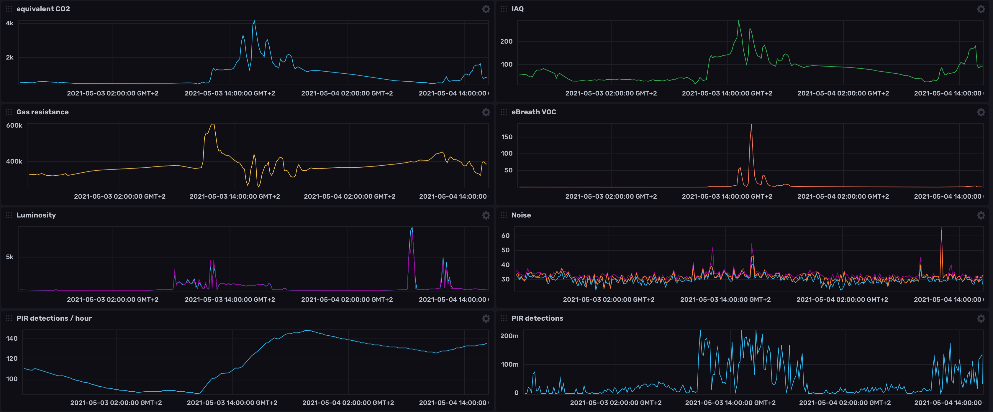
Task: Select the IAQ panel title
Action: click(x=517, y=9)
